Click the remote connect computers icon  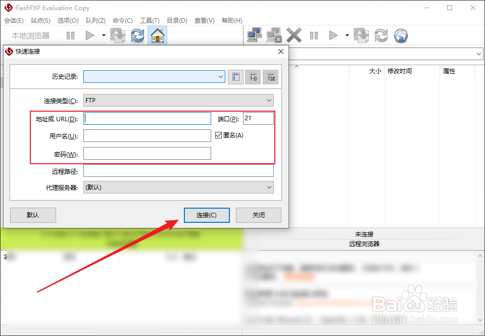(x=255, y=35)
